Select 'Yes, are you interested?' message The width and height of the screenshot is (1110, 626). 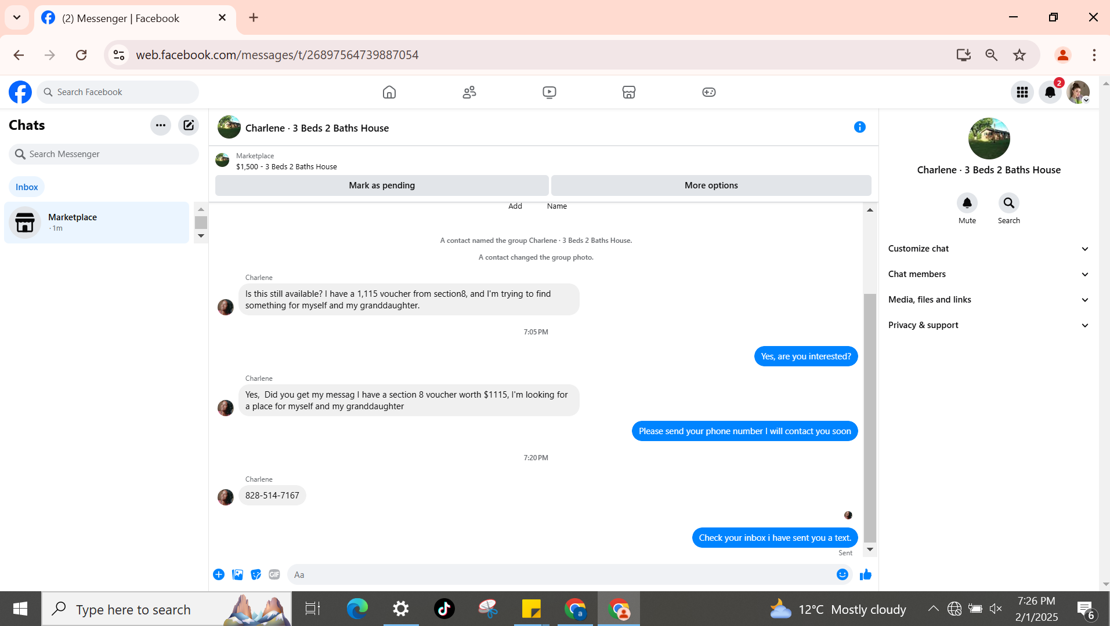806,356
